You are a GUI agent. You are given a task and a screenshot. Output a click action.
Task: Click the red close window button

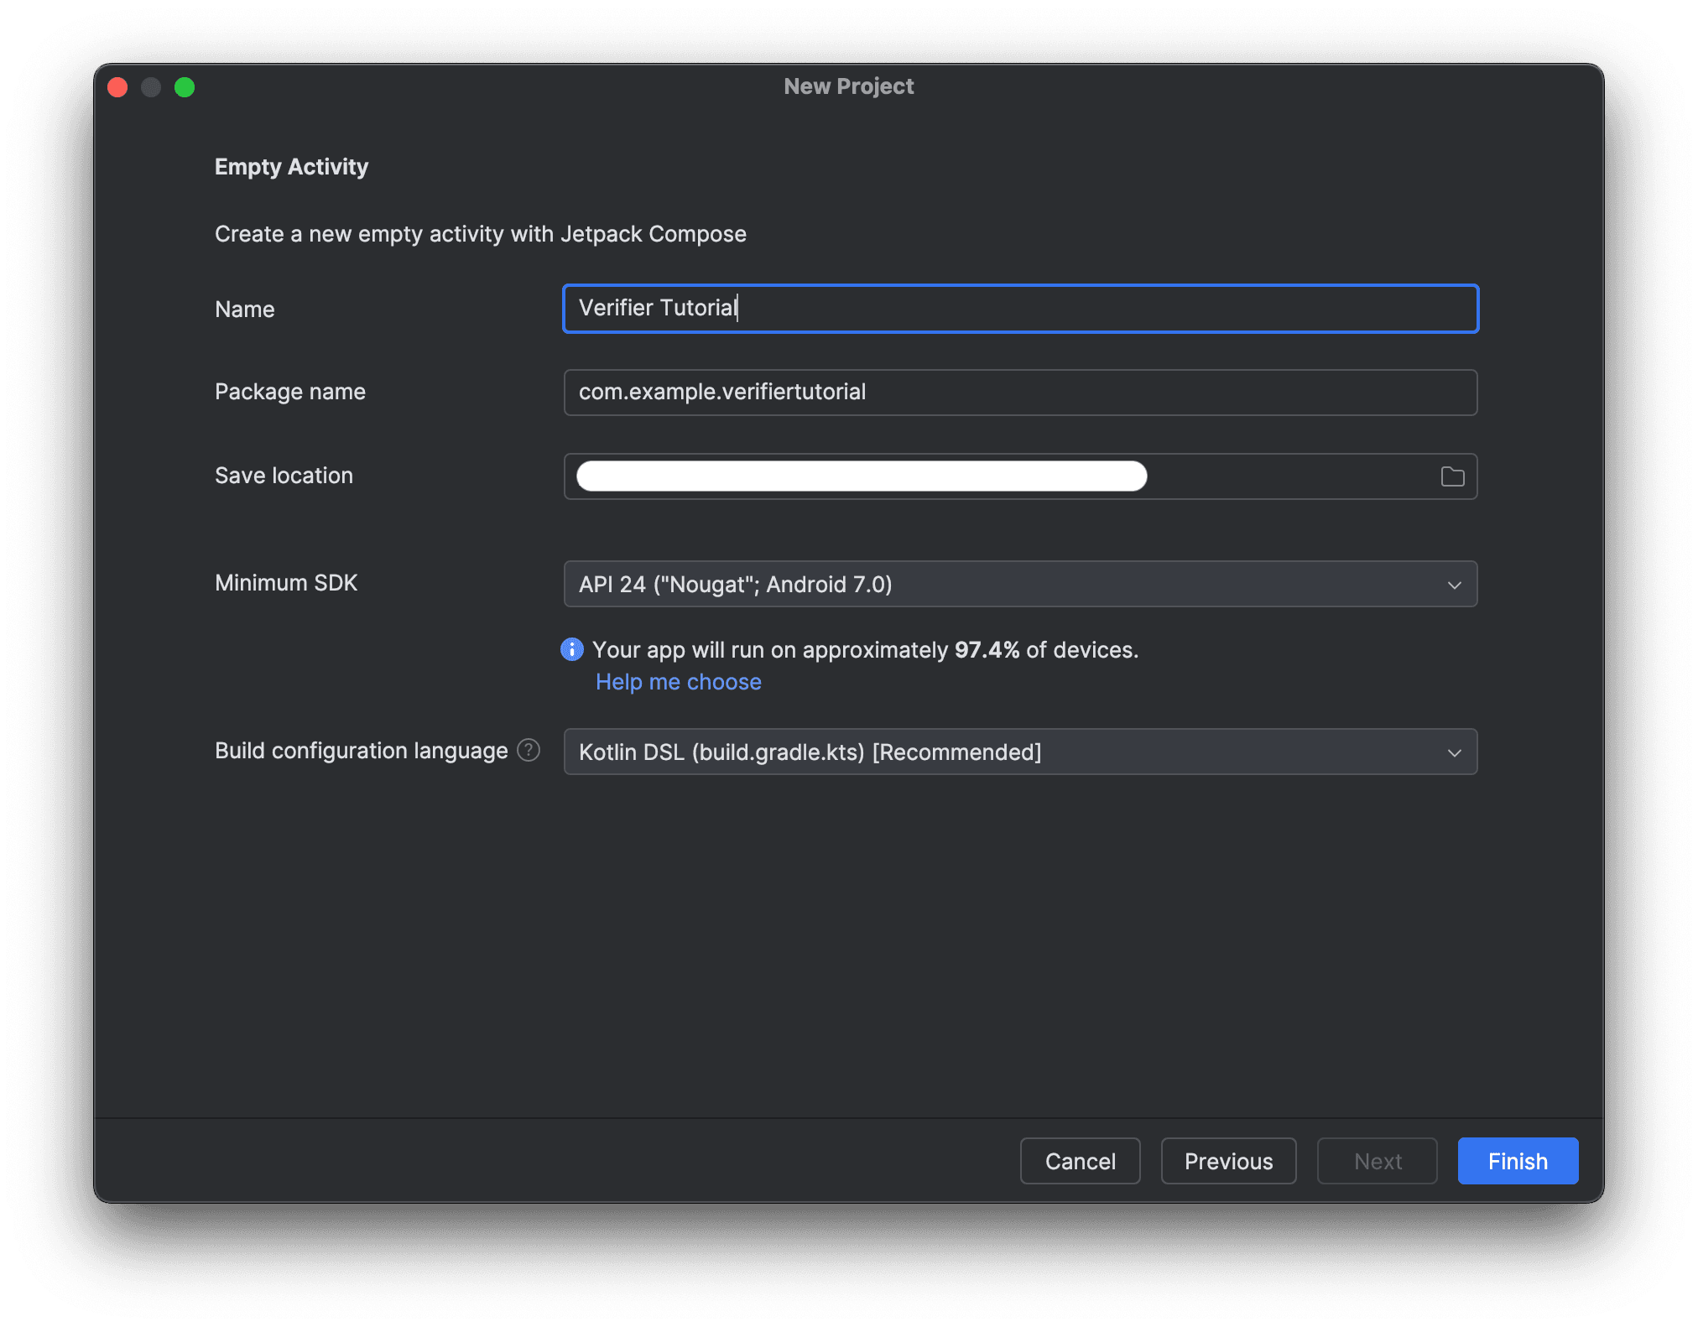coord(117,86)
